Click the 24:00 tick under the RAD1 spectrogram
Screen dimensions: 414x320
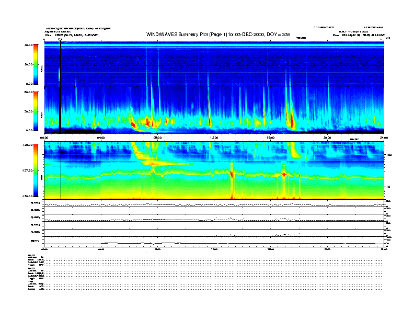384,138
